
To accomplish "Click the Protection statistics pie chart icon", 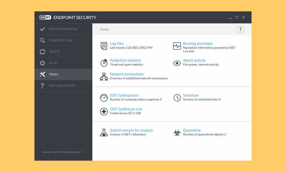I will click(104, 63).
